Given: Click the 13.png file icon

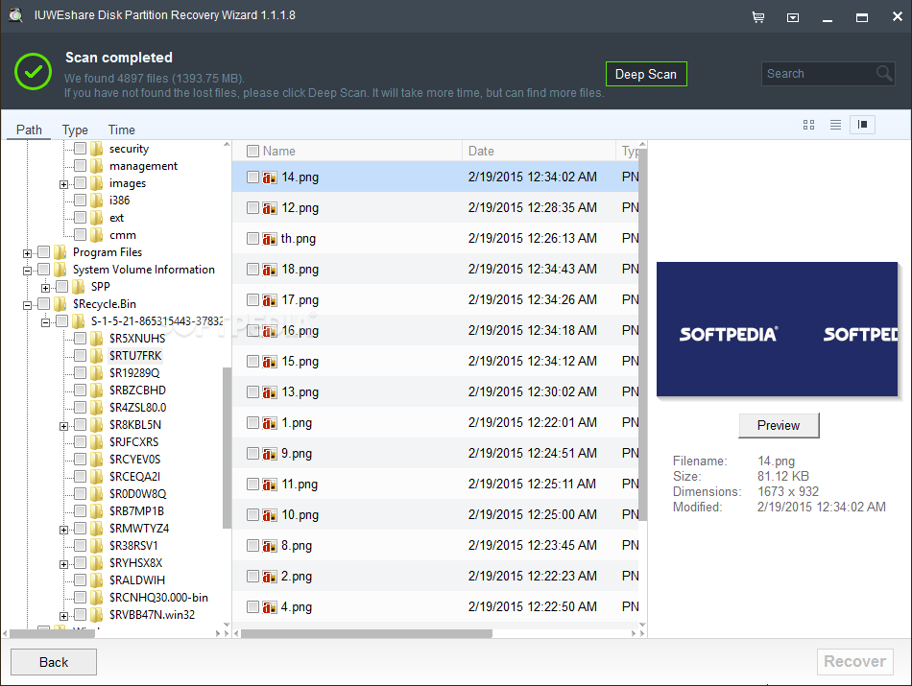Looking at the screenshot, I should [x=270, y=392].
